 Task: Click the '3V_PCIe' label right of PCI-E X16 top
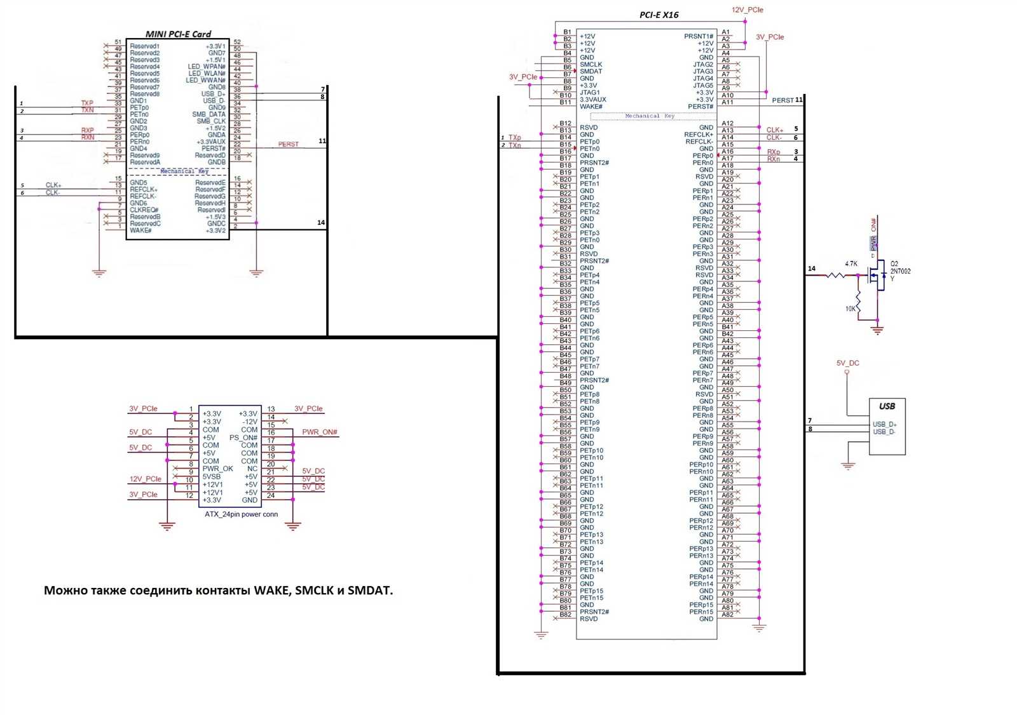point(770,37)
